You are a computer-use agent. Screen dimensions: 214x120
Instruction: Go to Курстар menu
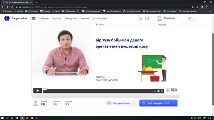pyautogui.click(x=57, y=19)
